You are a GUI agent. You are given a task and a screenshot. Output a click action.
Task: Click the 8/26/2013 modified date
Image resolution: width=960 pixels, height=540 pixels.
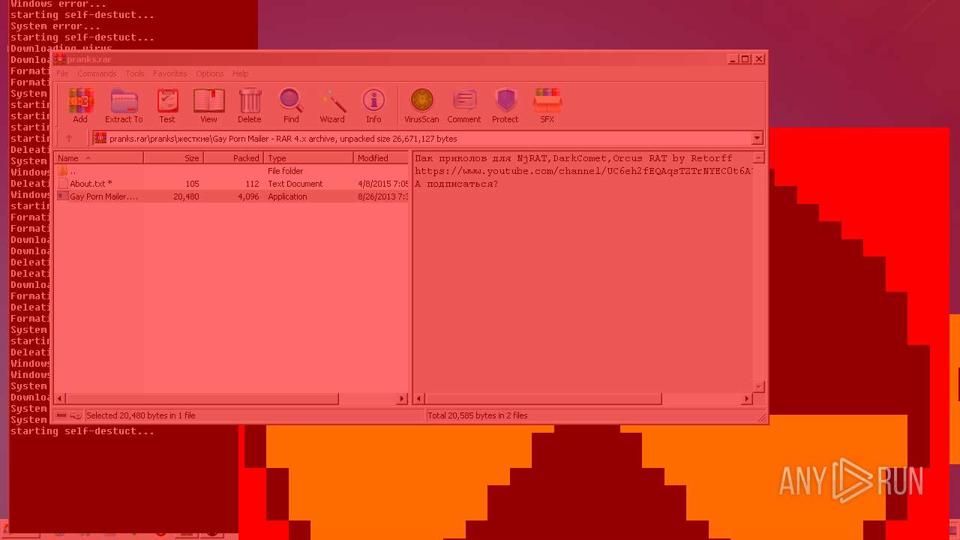383,196
